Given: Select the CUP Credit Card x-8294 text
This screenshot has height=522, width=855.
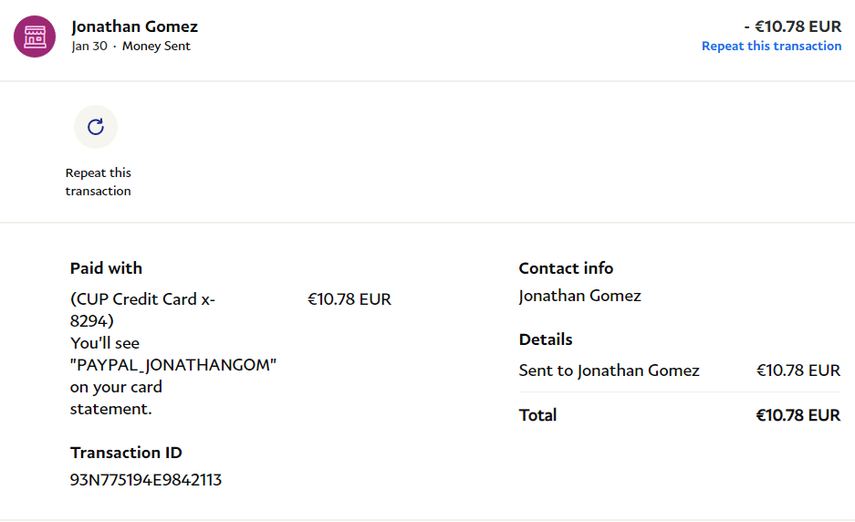Looking at the screenshot, I should click(142, 310).
